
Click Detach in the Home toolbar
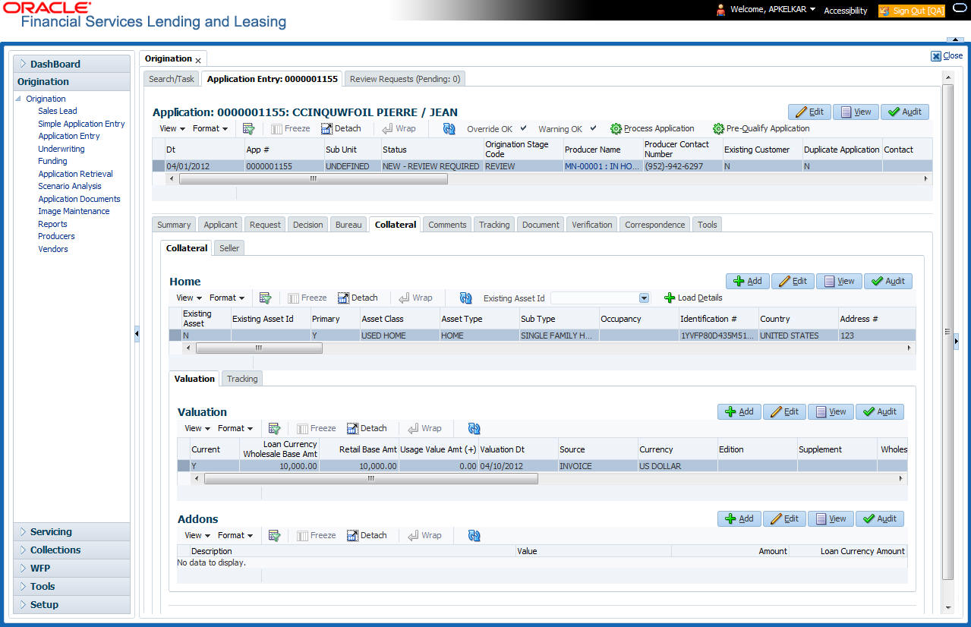click(x=358, y=298)
